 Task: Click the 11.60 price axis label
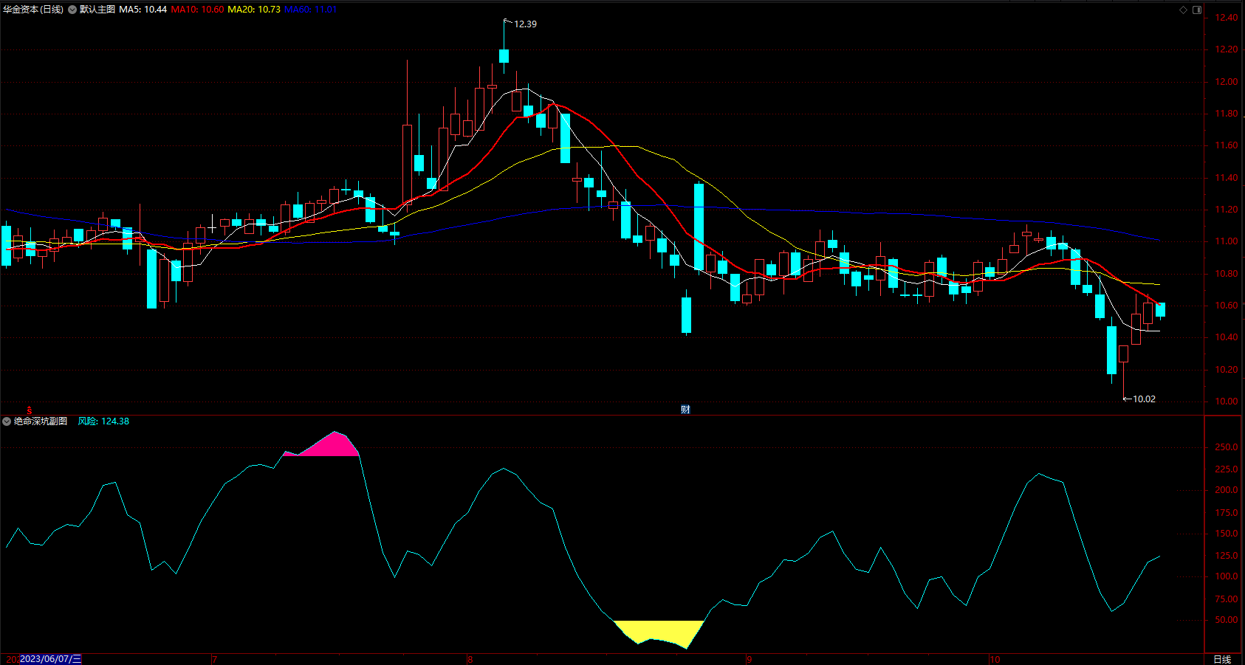click(1227, 145)
